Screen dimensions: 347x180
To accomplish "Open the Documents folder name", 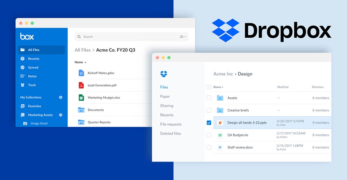I will coord(95,110).
